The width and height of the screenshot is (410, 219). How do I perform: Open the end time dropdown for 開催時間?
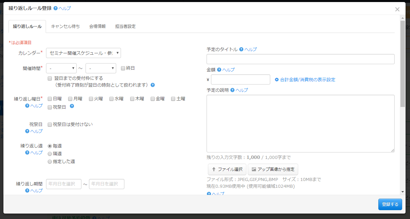(101, 68)
